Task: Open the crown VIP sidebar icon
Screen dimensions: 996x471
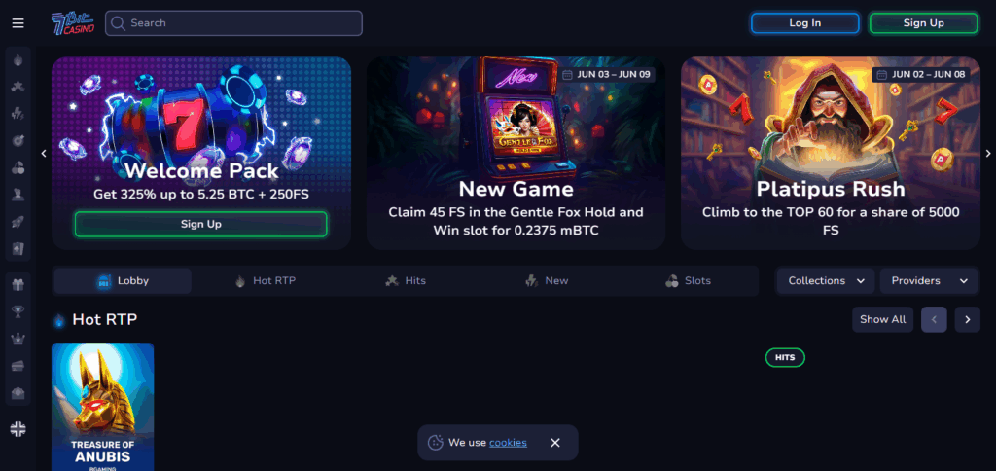Action: click(x=18, y=339)
